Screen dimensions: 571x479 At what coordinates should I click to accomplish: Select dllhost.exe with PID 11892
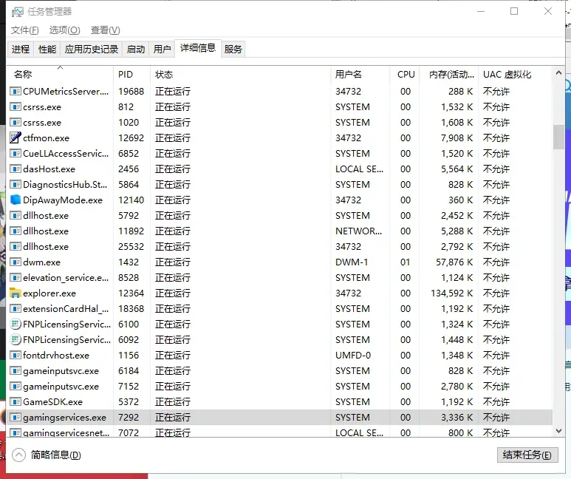pyautogui.click(x=279, y=231)
